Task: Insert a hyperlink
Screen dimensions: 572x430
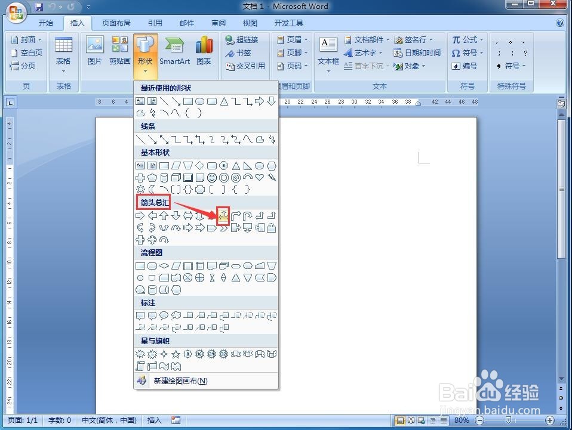Action: coord(241,40)
